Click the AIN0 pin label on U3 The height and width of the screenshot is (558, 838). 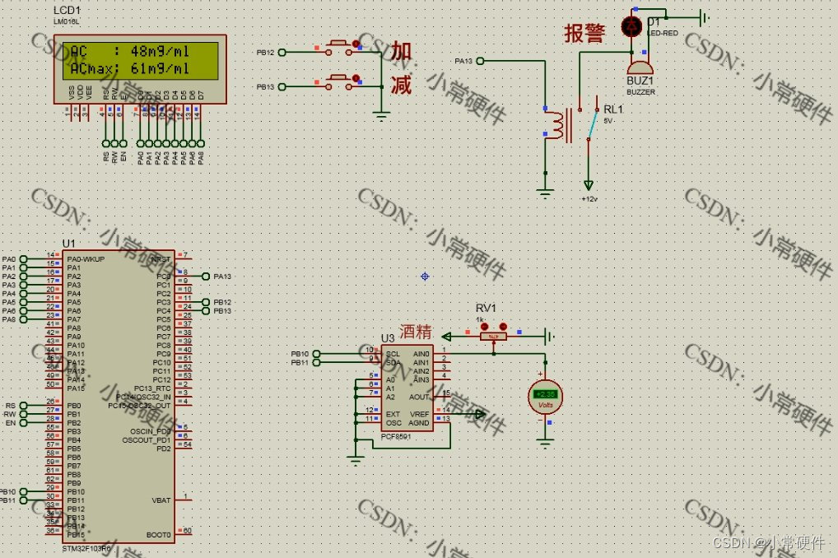coord(421,354)
